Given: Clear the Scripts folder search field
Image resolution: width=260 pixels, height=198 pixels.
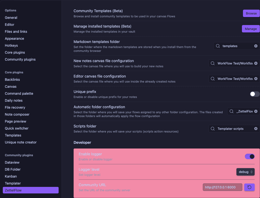Looking at the screenshot, I should [x=256, y=129].
